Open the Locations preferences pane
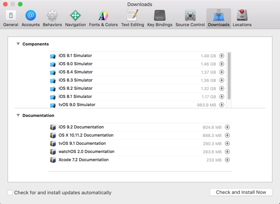Image resolution: width=280 pixels, height=204 pixels. coord(242,19)
